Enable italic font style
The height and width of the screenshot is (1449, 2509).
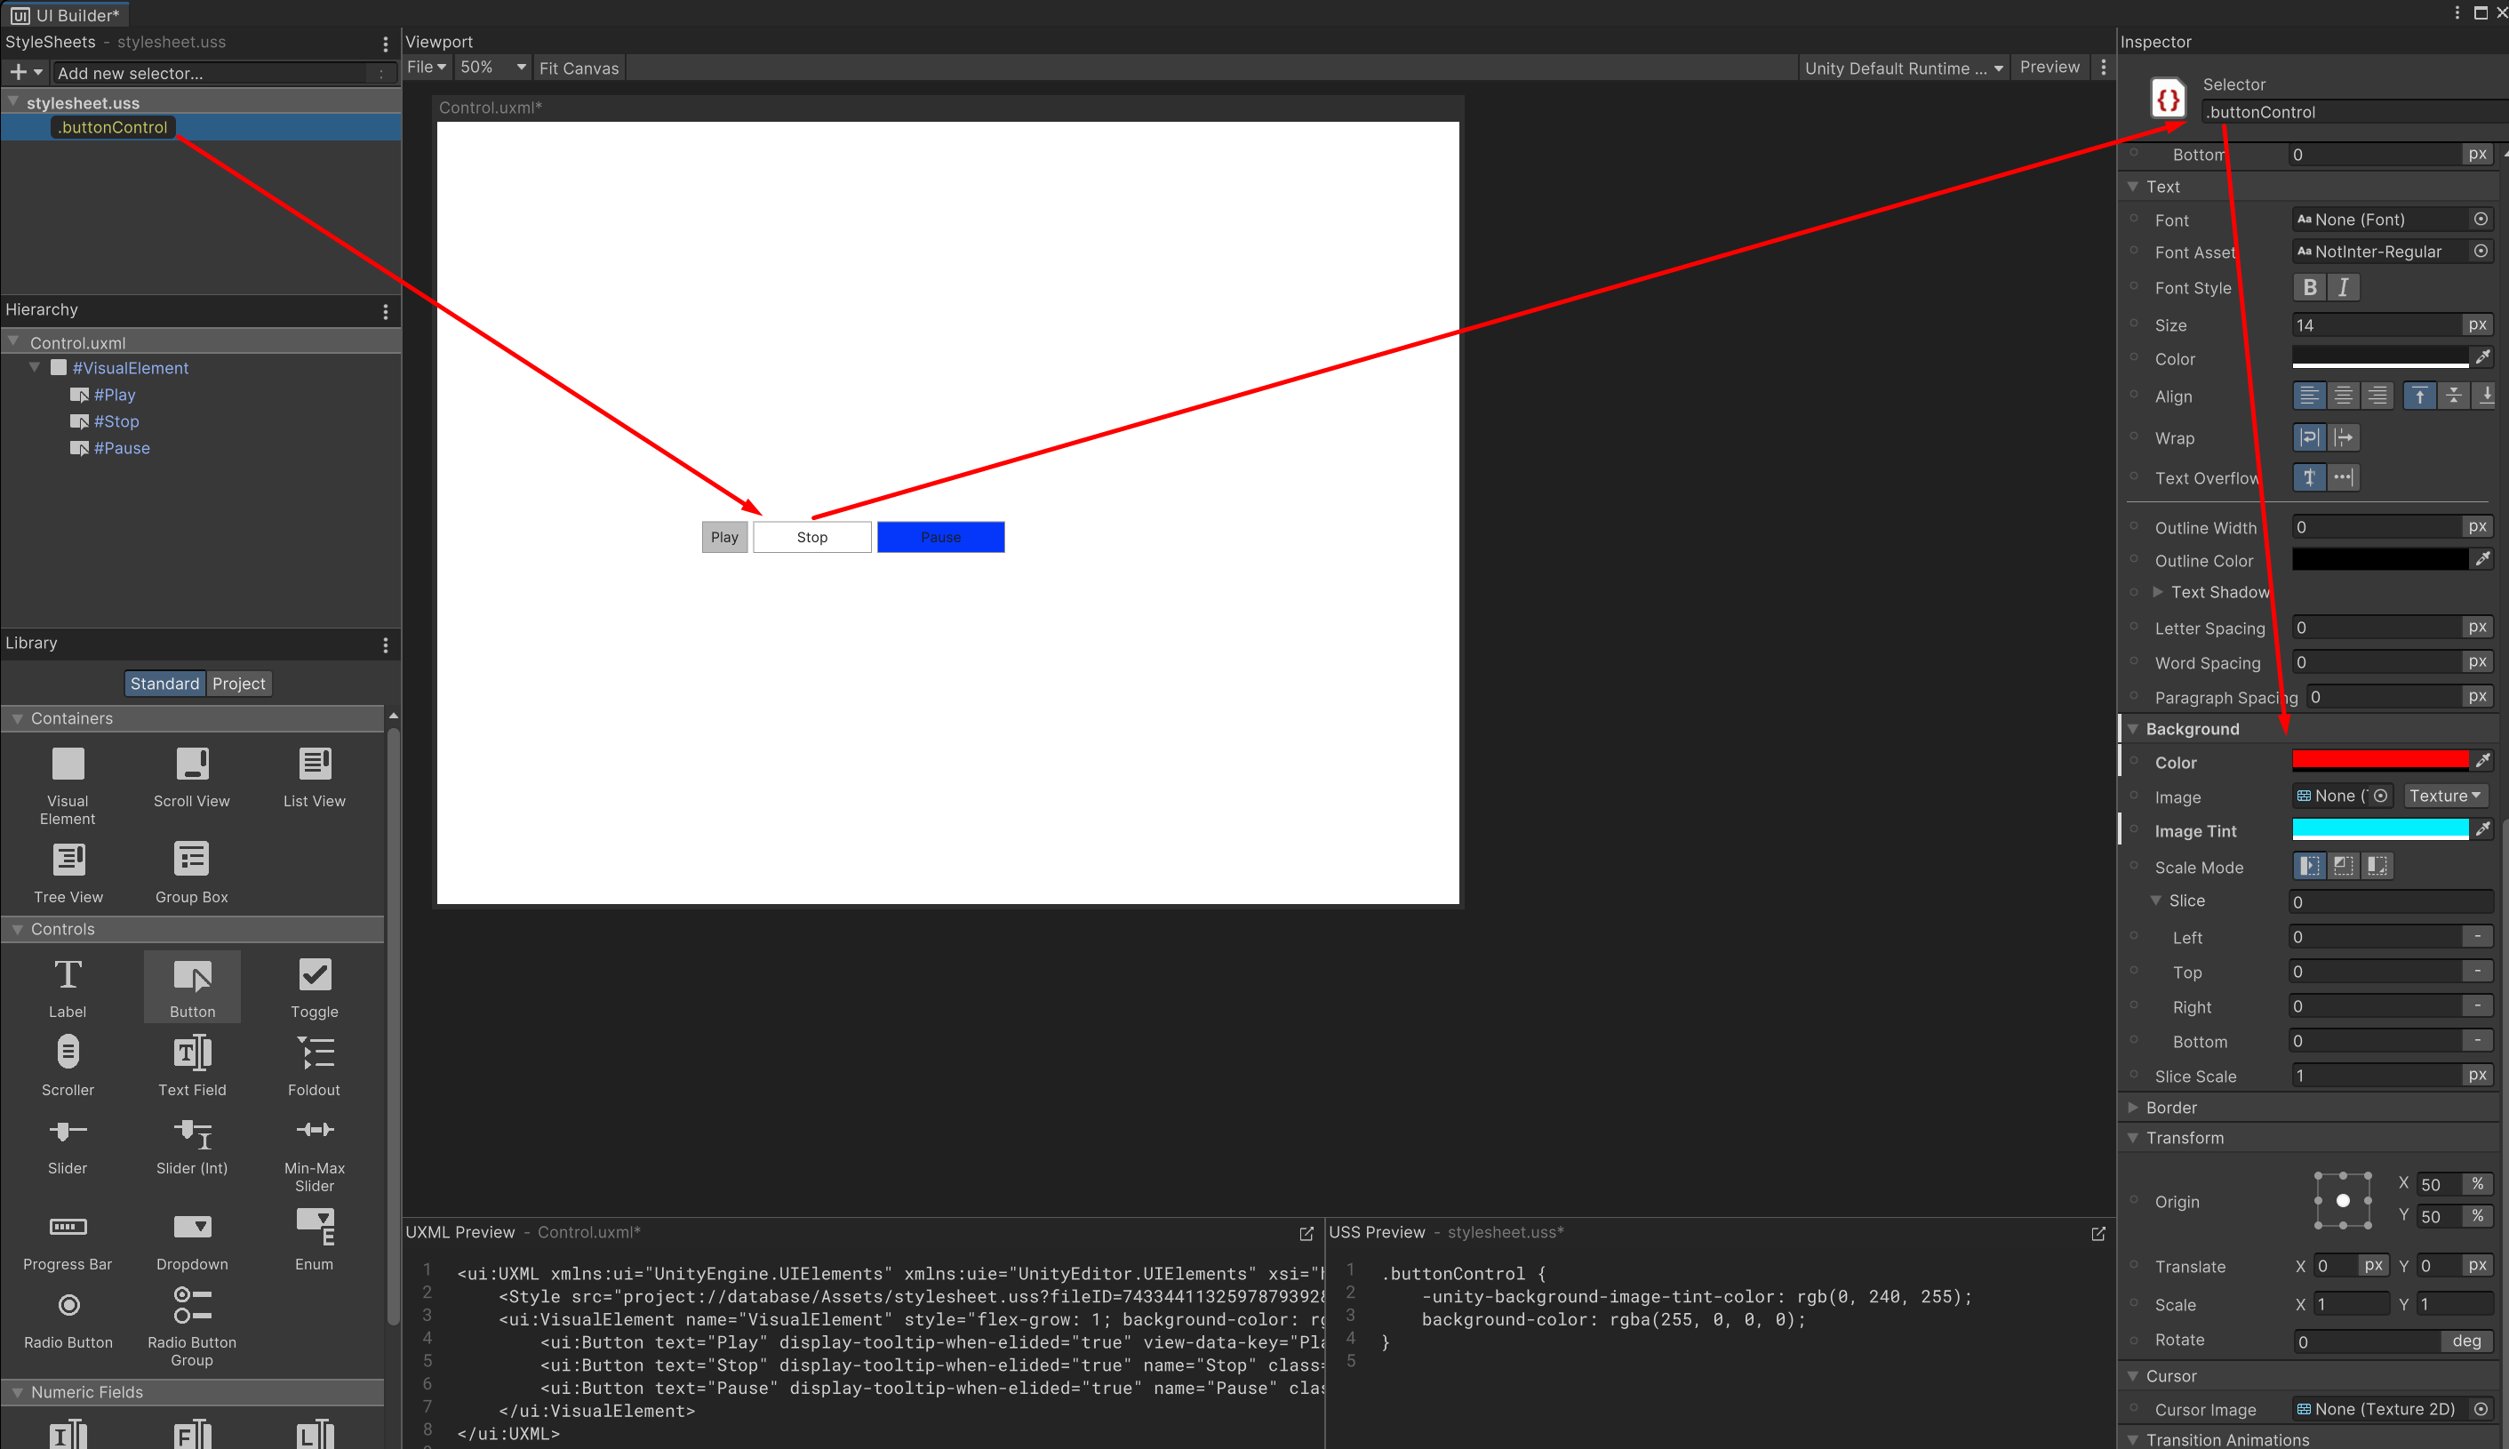coord(2343,286)
